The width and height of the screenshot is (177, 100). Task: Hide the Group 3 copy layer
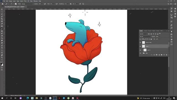(x=140, y=42)
